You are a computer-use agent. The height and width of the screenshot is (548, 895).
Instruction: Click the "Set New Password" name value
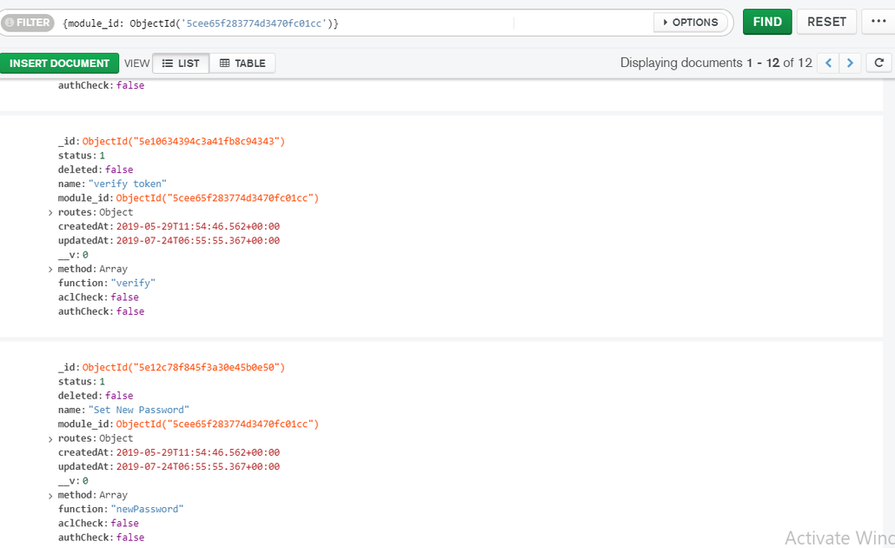(x=138, y=410)
